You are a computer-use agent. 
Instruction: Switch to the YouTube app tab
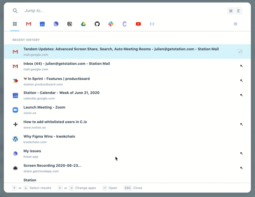click(x=138, y=24)
